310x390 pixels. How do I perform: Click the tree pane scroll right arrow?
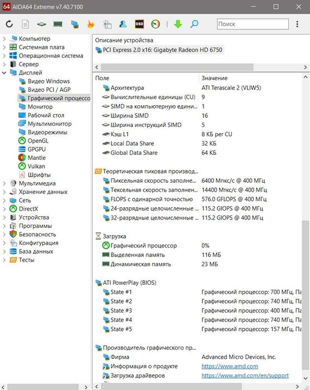click(x=86, y=387)
